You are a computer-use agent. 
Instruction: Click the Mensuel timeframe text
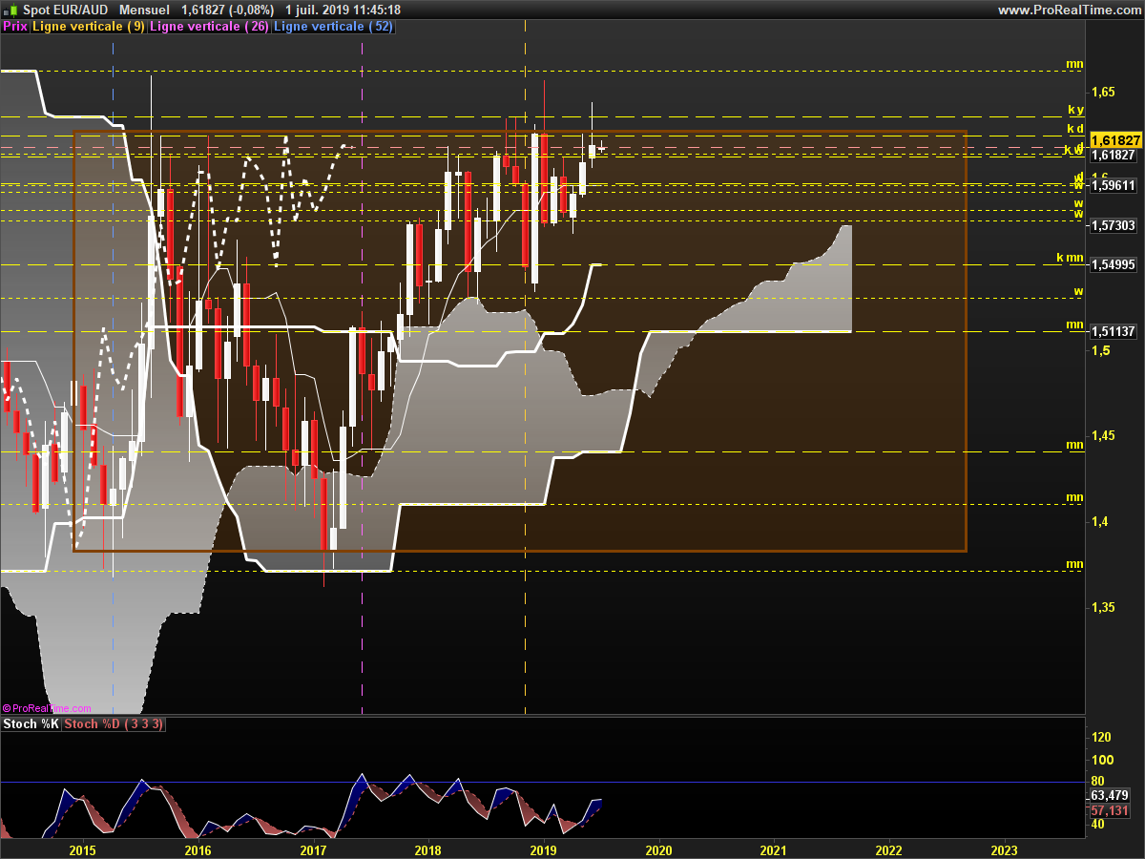[145, 10]
